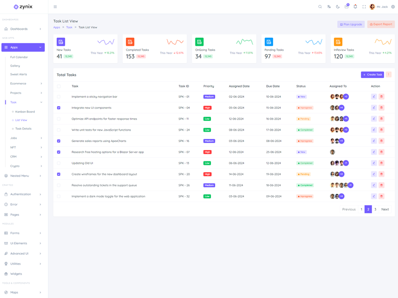Click delete icon for task SPK - 04
Image resolution: width=398 pixels, height=298 pixels.
pyautogui.click(x=382, y=108)
